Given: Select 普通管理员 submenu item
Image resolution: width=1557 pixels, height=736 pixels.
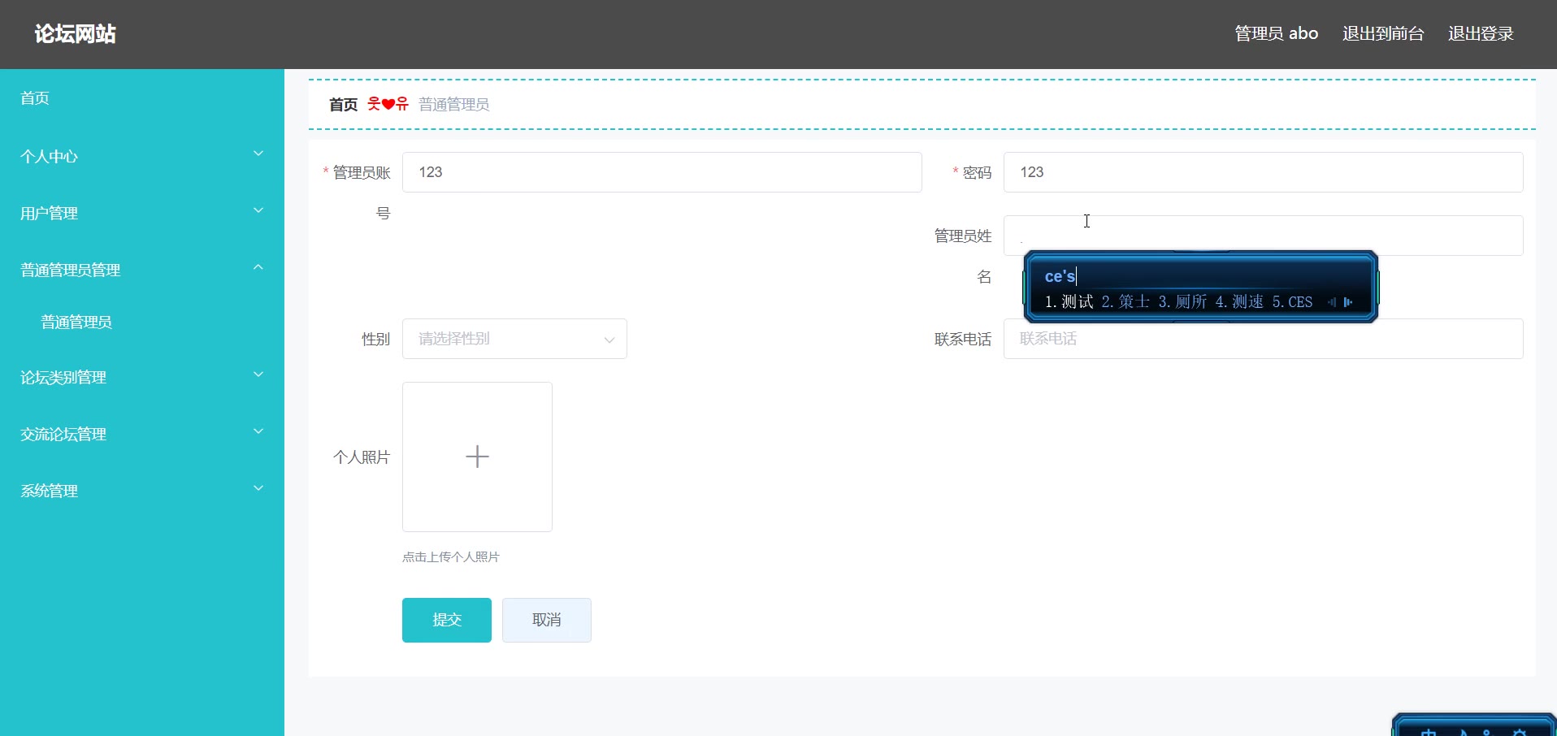Looking at the screenshot, I should [x=76, y=323].
